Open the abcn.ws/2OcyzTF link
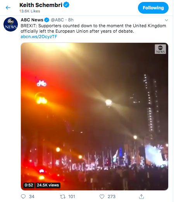174x202 pixels. point(39,37)
